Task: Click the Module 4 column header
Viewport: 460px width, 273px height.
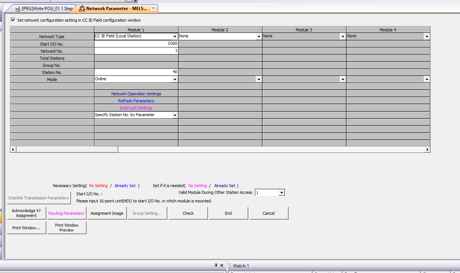Action: (388, 30)
